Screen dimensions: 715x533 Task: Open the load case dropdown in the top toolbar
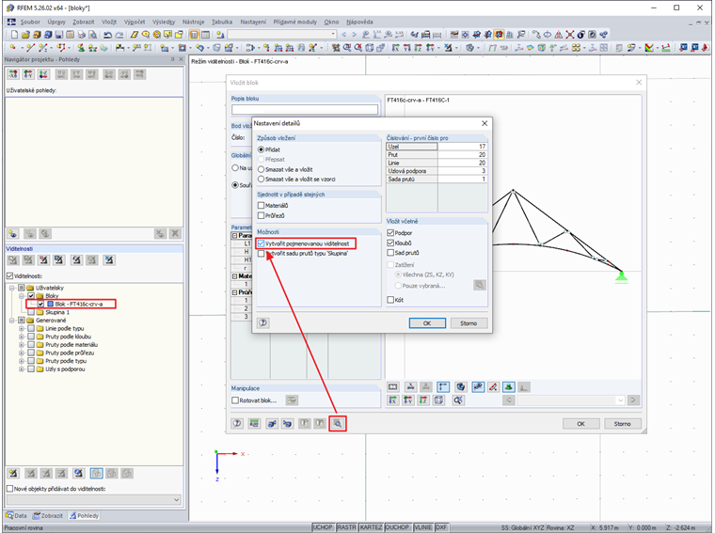333,35
